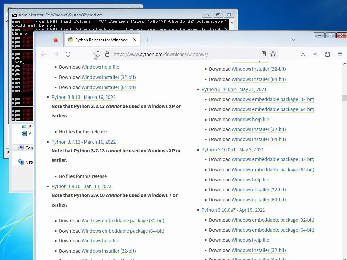Screen dimensions: 347x260
Task: Download 3.10.0b2 Windows installer 32-bit
Action: [x=259, y=129]
